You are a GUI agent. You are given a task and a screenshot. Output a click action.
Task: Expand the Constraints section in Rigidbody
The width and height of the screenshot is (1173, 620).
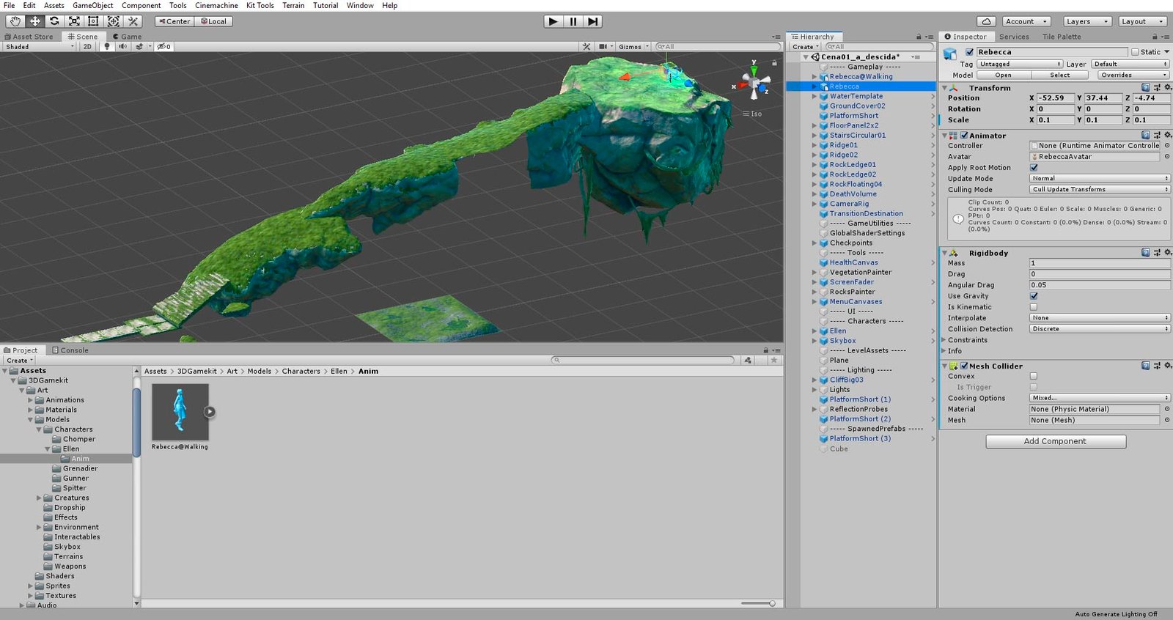pos(944,340)
